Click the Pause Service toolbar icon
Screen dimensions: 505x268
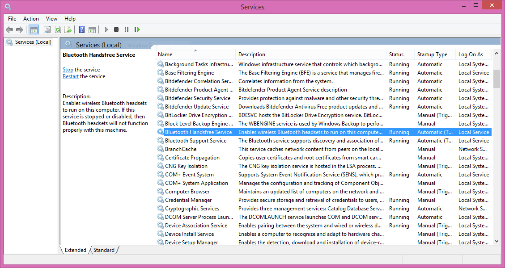point(127,29)
